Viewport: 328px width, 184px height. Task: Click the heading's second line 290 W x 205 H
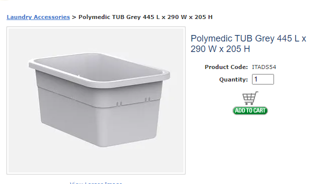tap(220, 49)
